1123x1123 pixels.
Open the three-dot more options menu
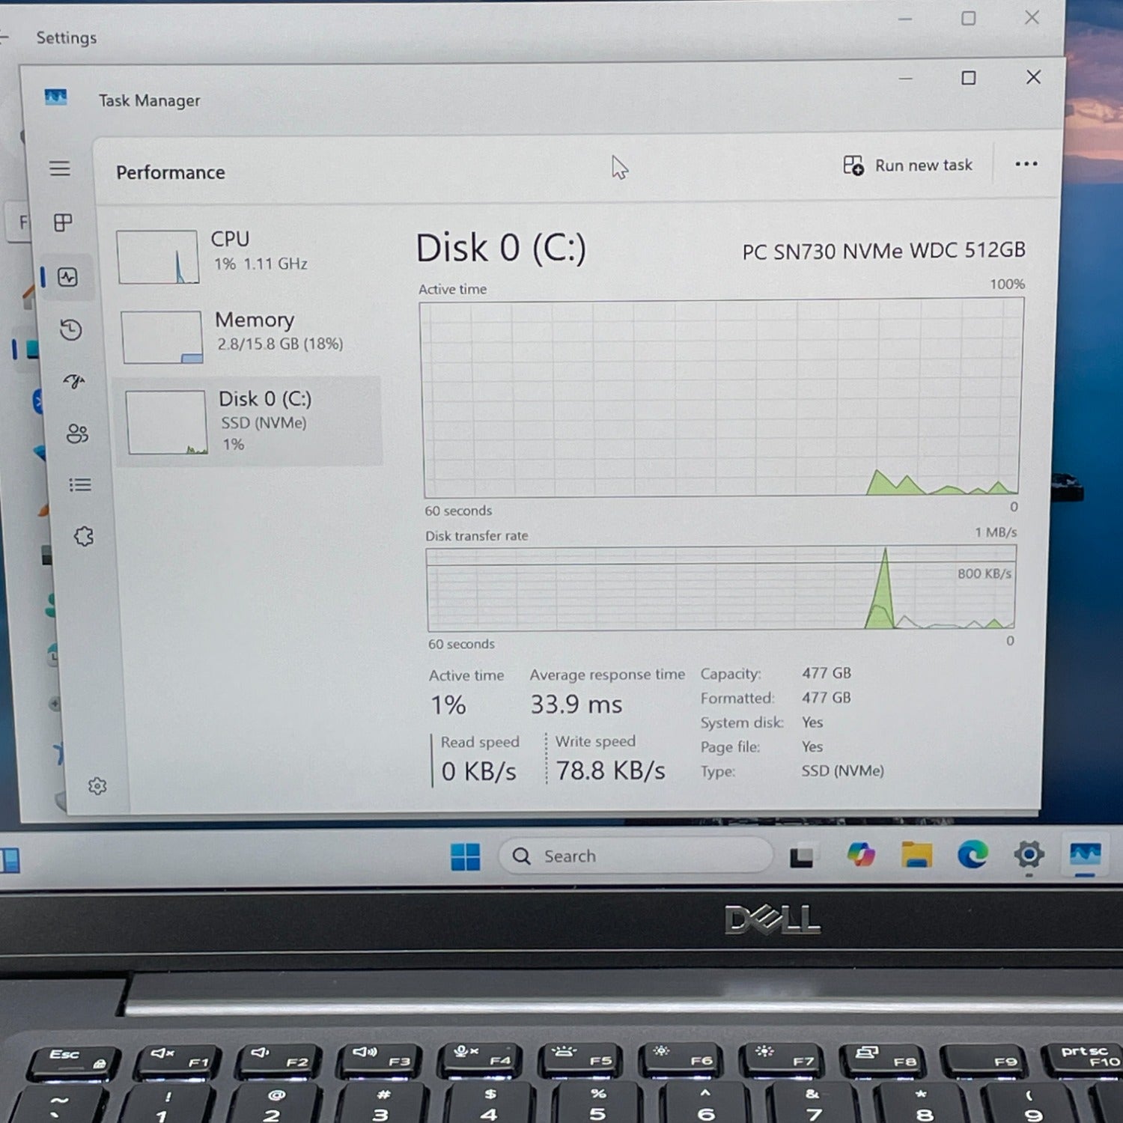[x=1026, y=164]
